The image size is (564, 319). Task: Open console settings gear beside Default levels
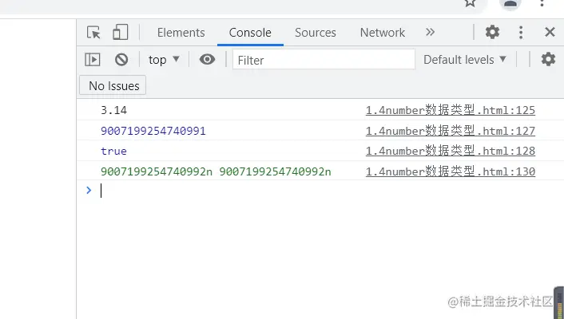point(548,59)
